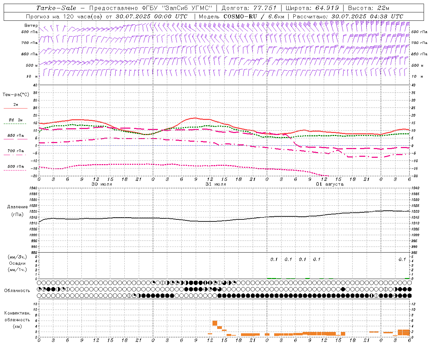
Task: Click the 'Td 2м' dew point legend entry
Action: click(16, 120)
